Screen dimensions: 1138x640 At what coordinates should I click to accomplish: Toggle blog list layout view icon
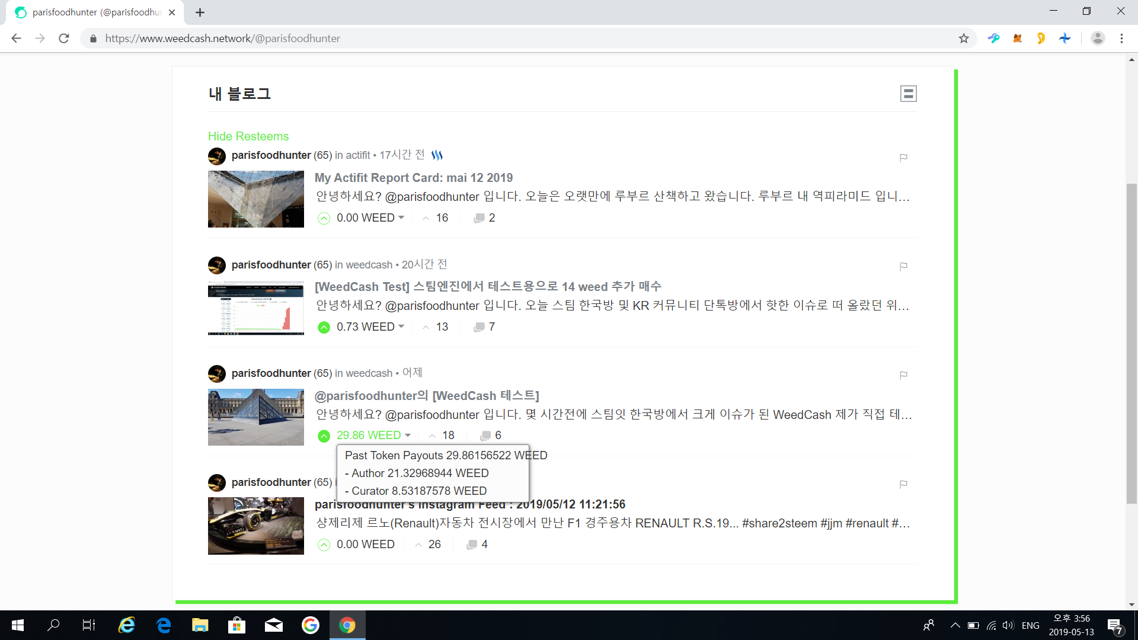coord(908,94)
